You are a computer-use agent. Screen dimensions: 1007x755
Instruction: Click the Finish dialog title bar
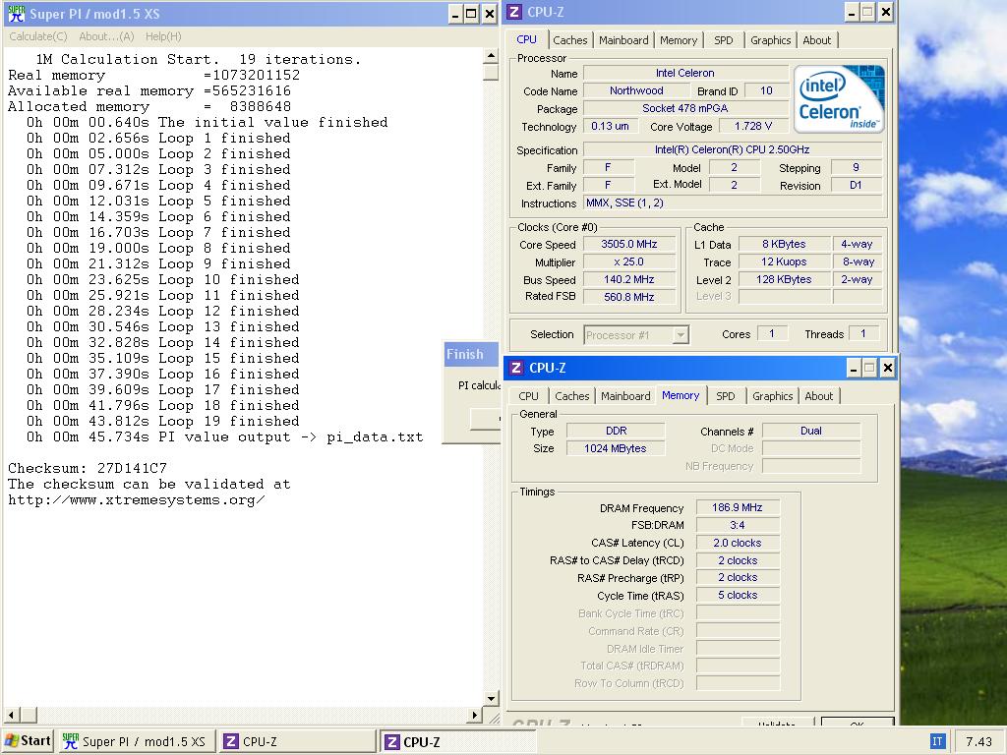tap(471, 354)
